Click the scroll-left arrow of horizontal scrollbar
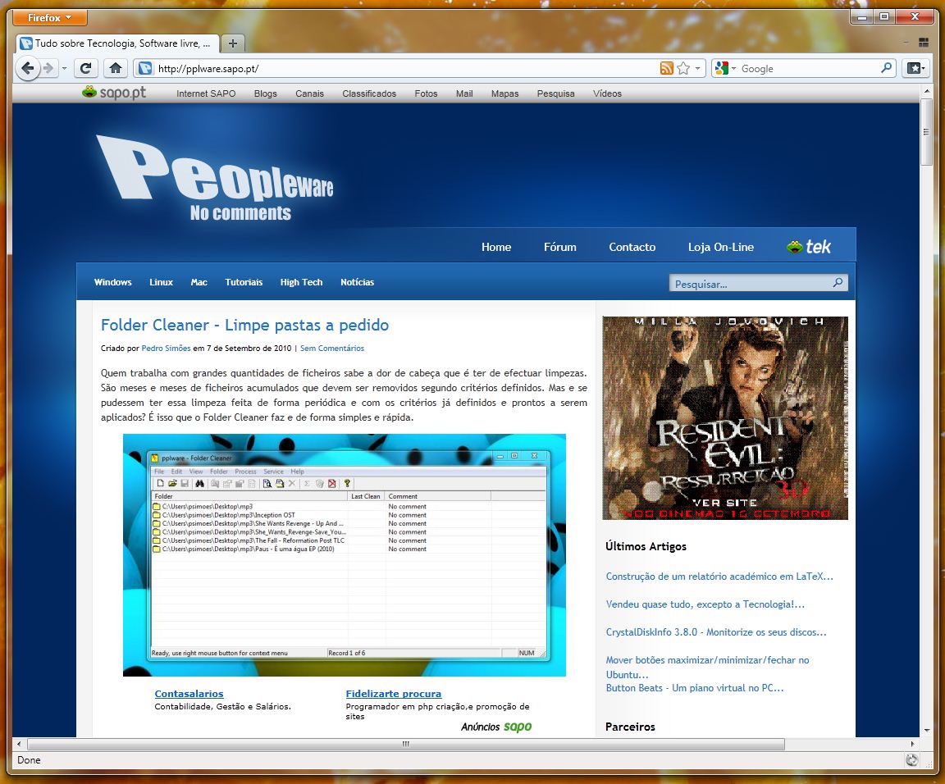 click(19, 744)
